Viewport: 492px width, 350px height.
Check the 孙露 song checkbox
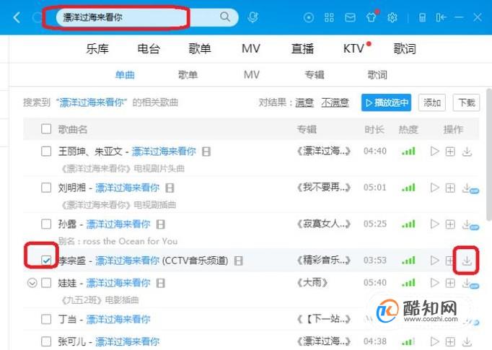click(46, 224)
